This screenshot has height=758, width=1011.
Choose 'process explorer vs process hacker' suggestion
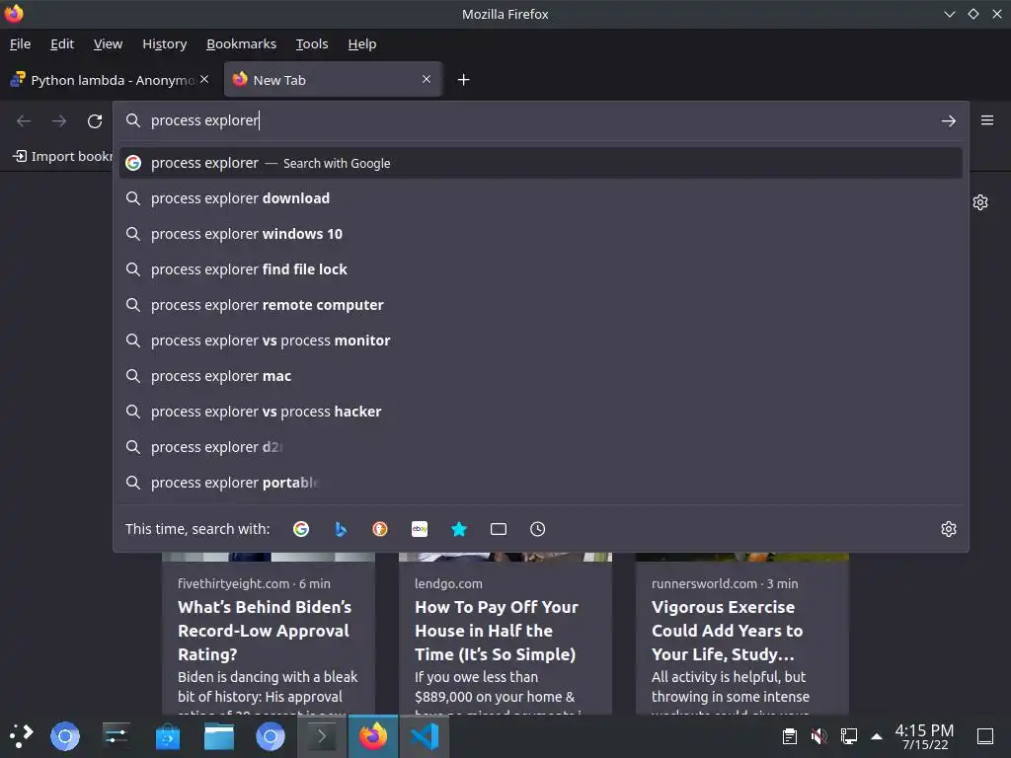tap(540, 412)
